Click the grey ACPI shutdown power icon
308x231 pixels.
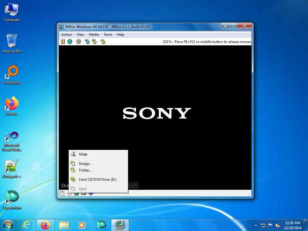coord(79,42)
